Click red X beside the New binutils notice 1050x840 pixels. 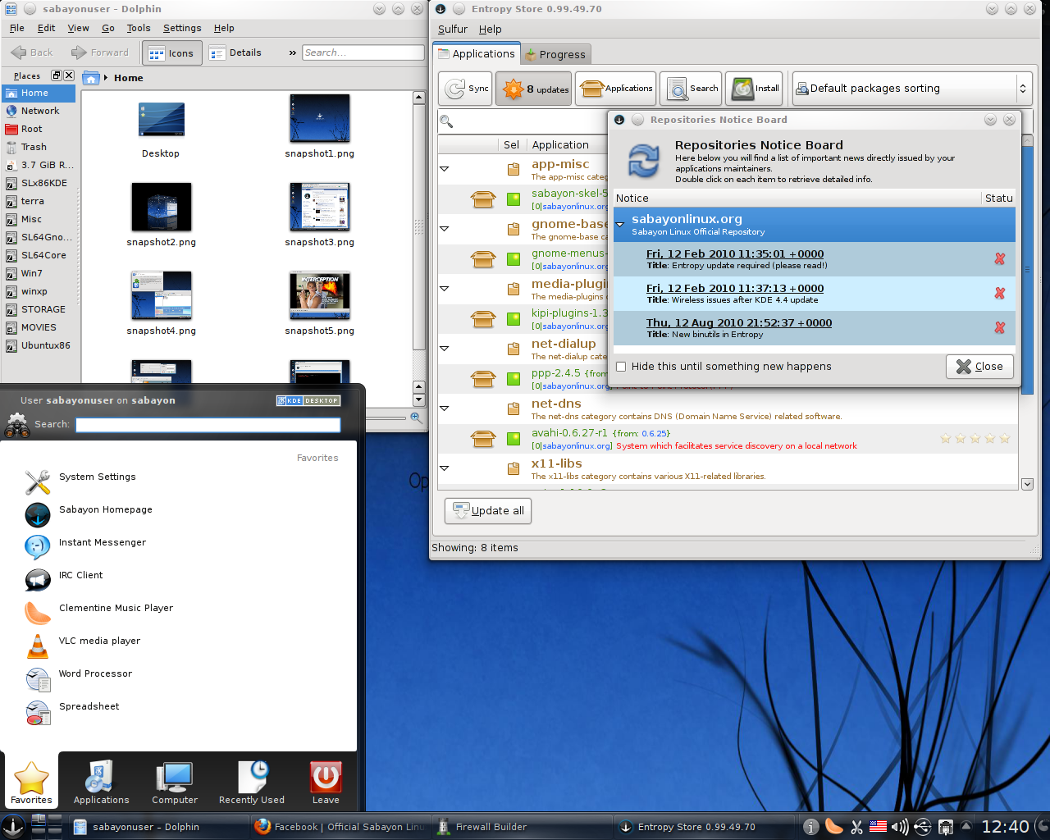999,327
